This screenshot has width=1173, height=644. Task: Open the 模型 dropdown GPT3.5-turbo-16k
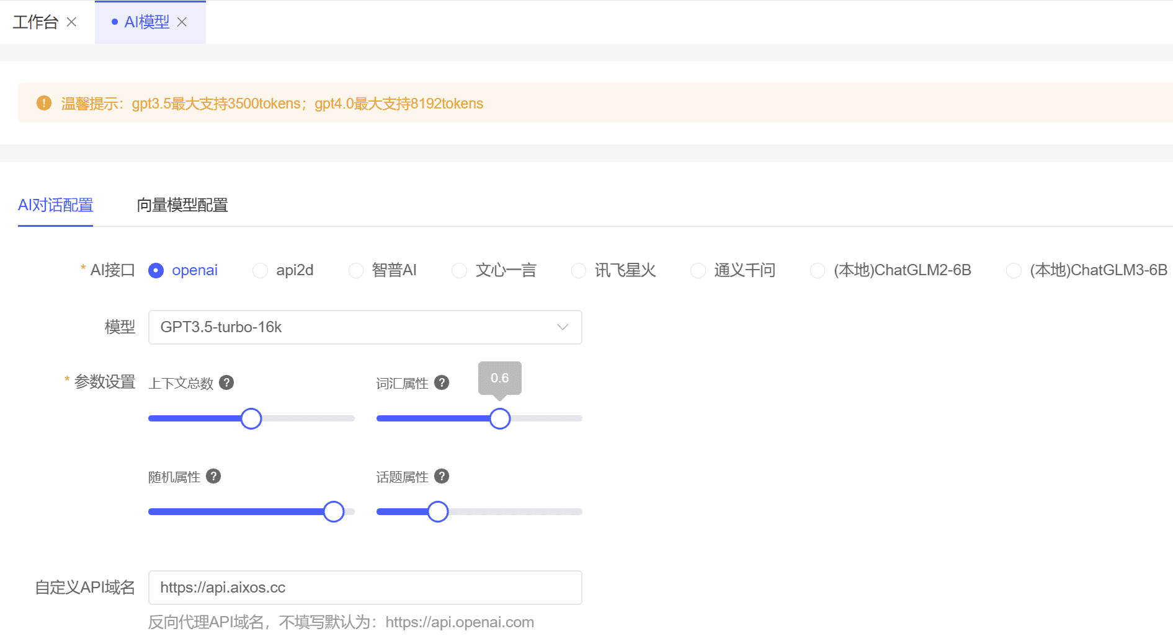point(365,327)
